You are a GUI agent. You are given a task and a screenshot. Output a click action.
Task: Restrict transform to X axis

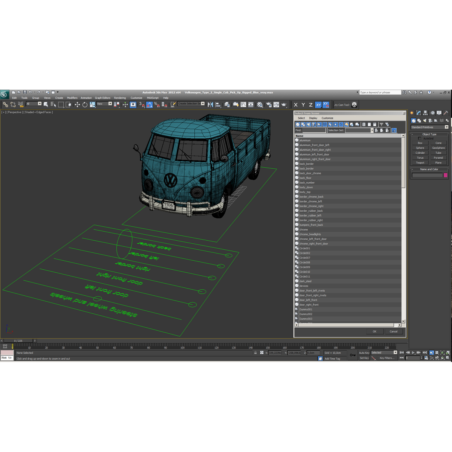[296, 105]
